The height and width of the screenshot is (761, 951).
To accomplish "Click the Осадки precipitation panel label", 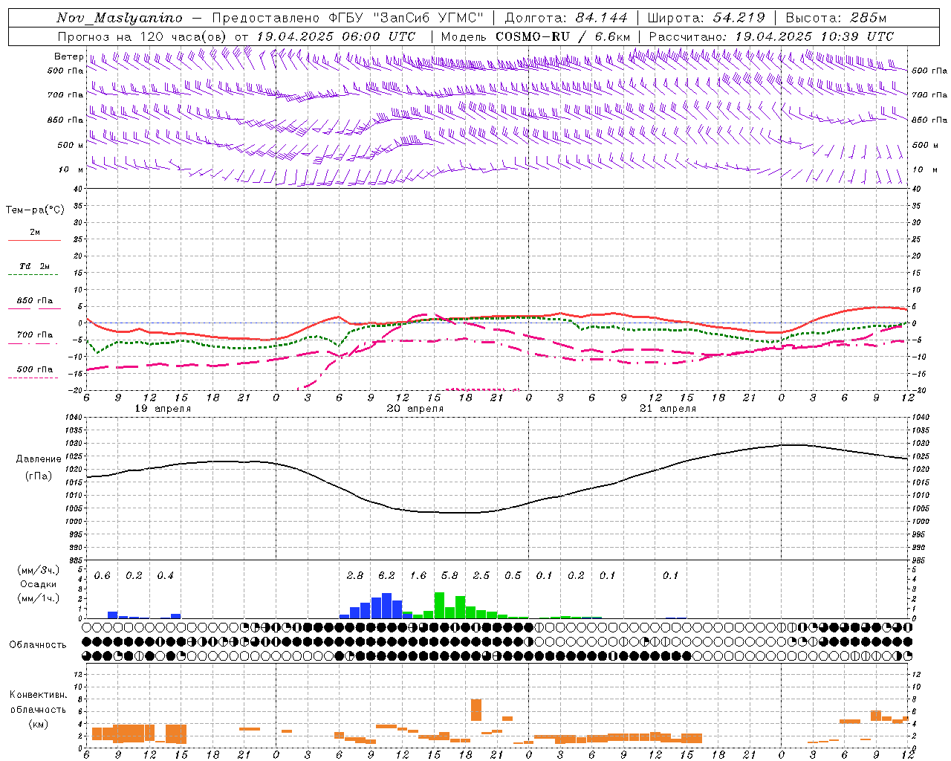I will 39,584.
